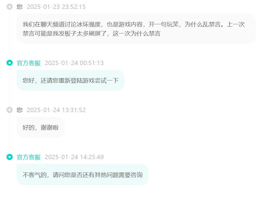The width and height of the screenshot is (263, 200).
Task: Click the message about 冰环强度 discussion
Action: (136, 29)
